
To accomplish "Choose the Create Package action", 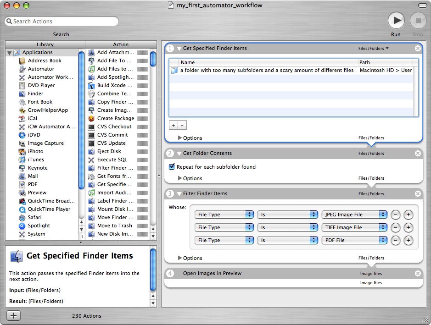I will point(116,118).
